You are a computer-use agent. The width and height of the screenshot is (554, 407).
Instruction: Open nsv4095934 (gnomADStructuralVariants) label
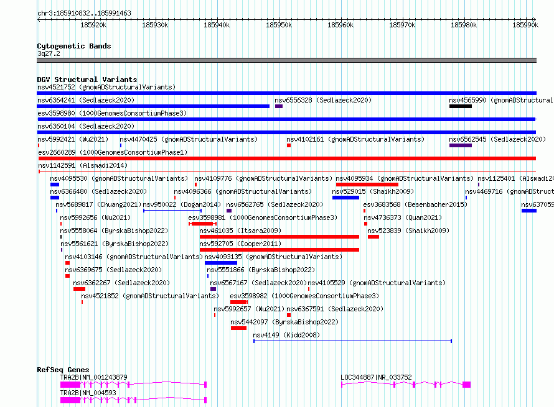pos(405,178)
